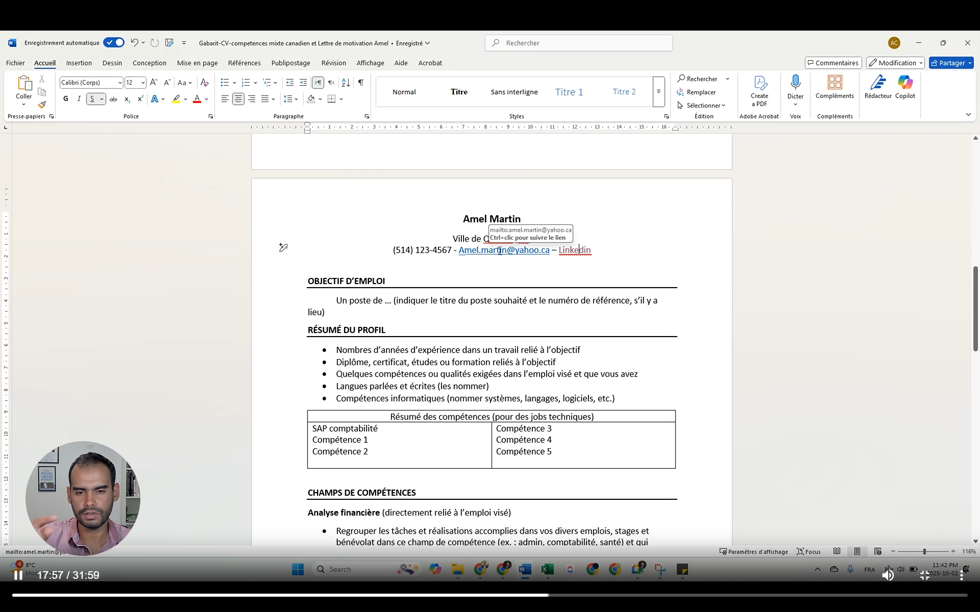The image size is (980, 612).
Task: Toggle Enregistrement automatique switch off
Action: point(113,43)
